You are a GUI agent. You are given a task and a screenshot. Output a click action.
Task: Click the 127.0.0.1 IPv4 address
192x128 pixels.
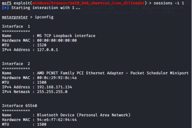pos(47,50)
